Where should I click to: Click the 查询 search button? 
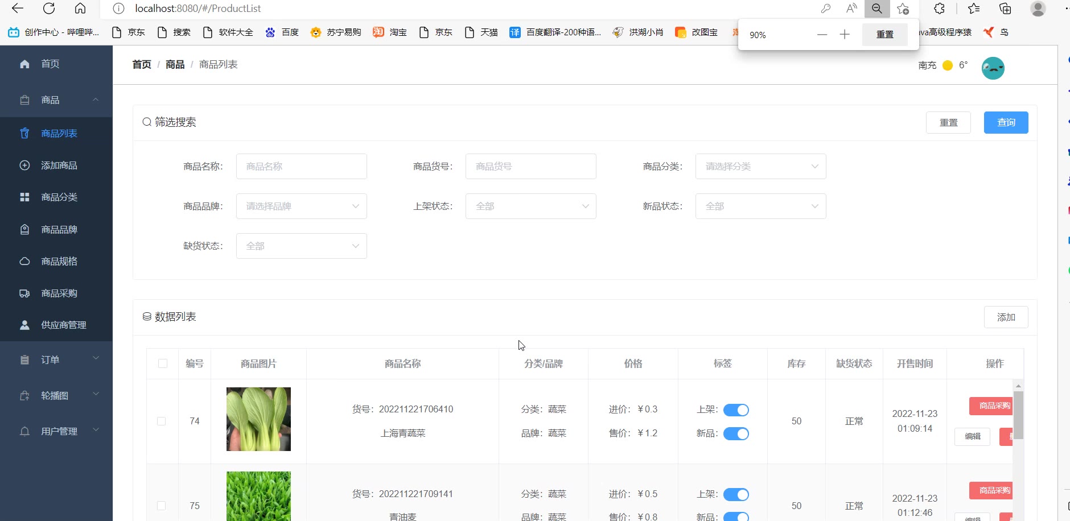pos(1006,122)
